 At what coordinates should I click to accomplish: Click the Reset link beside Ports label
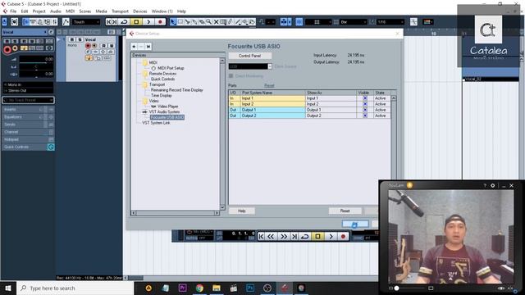tap(269, 85)
